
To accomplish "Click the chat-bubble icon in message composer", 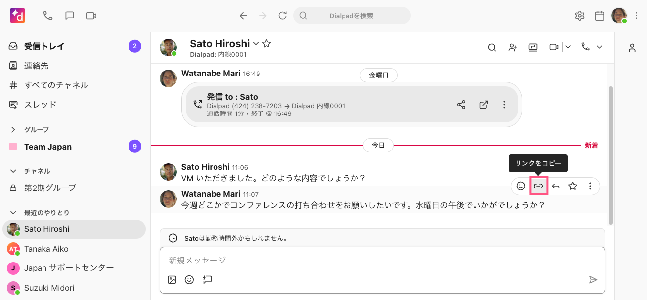I will 208,280.
